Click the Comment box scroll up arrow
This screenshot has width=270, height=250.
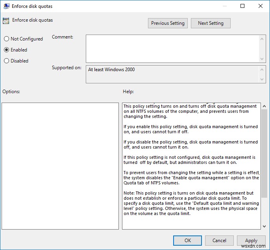262,39
